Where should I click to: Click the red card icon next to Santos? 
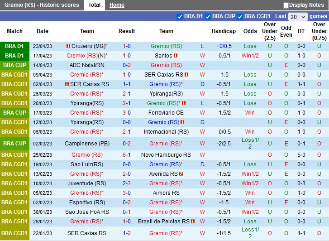click(176, 56)
